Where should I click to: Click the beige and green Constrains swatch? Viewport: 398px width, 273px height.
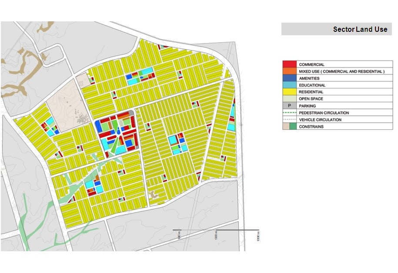click(289, 126)
